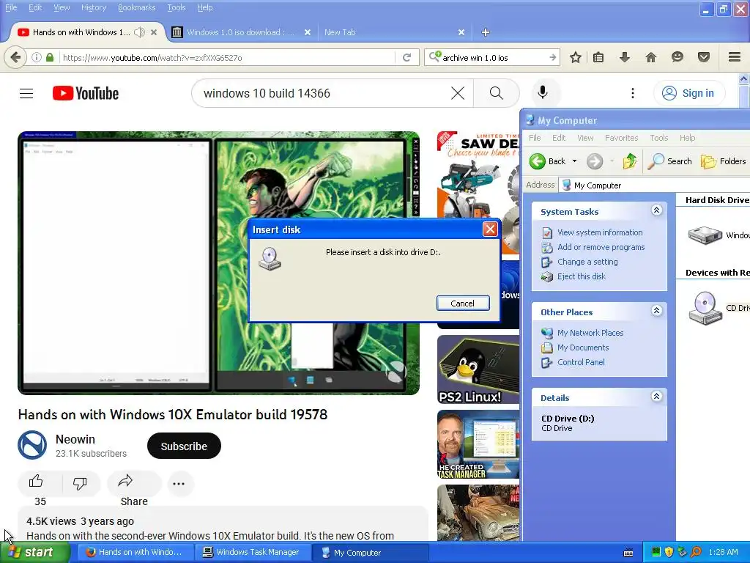
Task: Open the browser downloads arrow
Action: pyautogui.click(x=624, y=57)
